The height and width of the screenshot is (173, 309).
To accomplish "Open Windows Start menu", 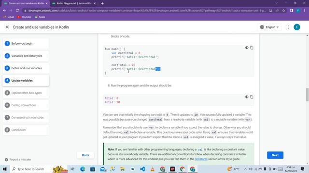I will (5, 169).
